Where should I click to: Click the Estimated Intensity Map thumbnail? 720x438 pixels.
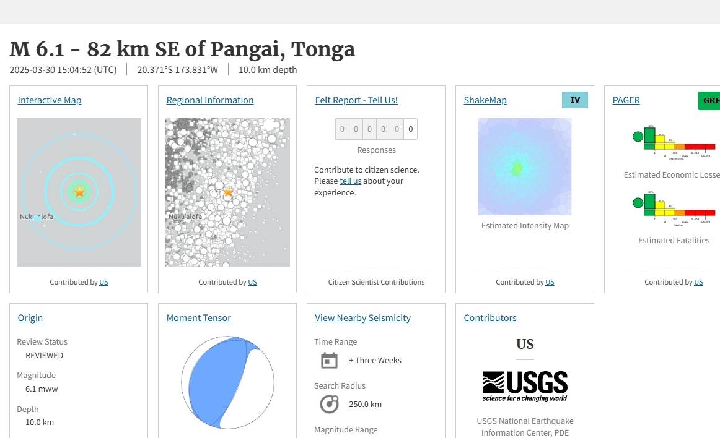click(525, 167)
